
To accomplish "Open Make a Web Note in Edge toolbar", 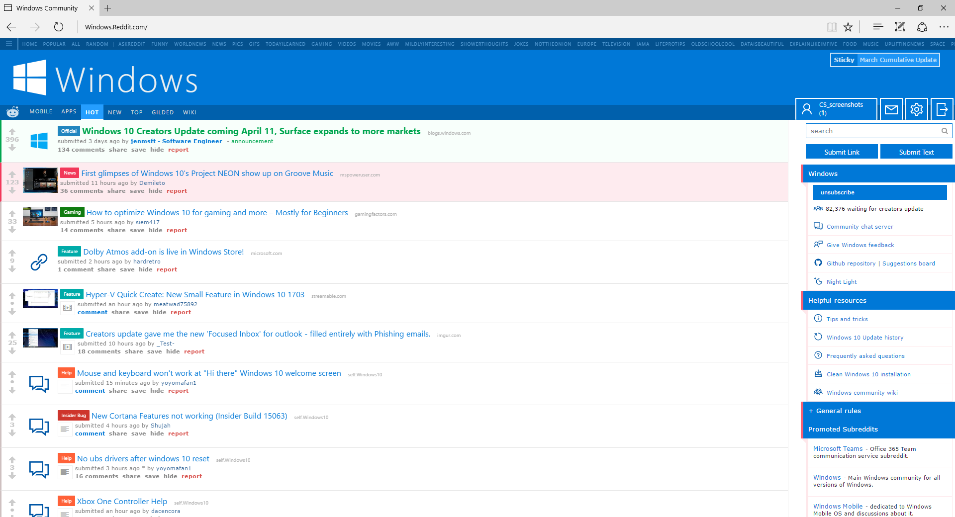I will coord(900,27).
